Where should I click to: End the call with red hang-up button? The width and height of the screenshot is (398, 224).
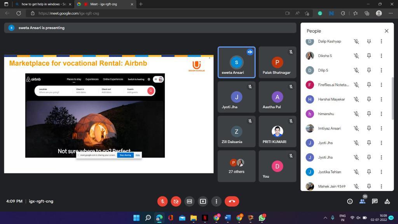click(x=232, y=201)
